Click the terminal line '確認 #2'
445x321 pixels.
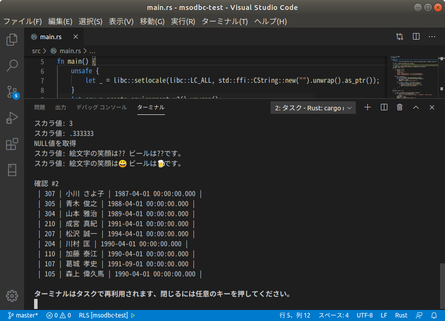click(47, 184)
